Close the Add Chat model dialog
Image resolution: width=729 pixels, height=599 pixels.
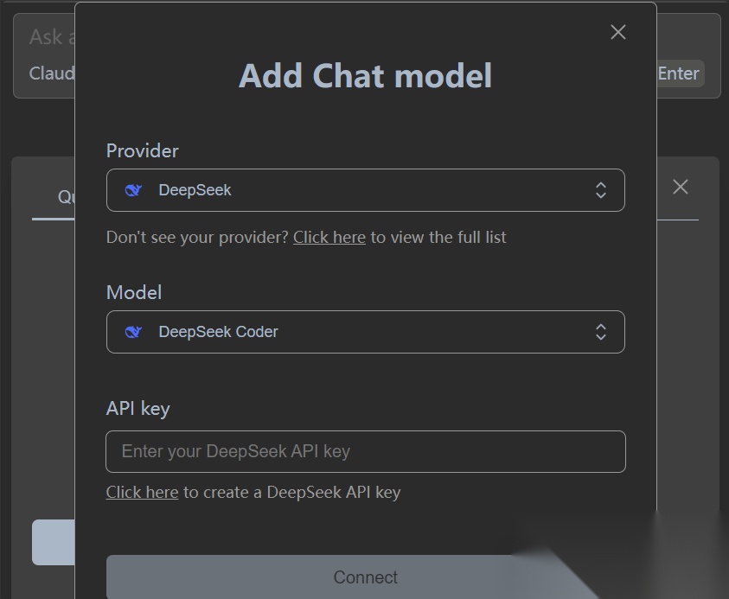coord(618,32)
